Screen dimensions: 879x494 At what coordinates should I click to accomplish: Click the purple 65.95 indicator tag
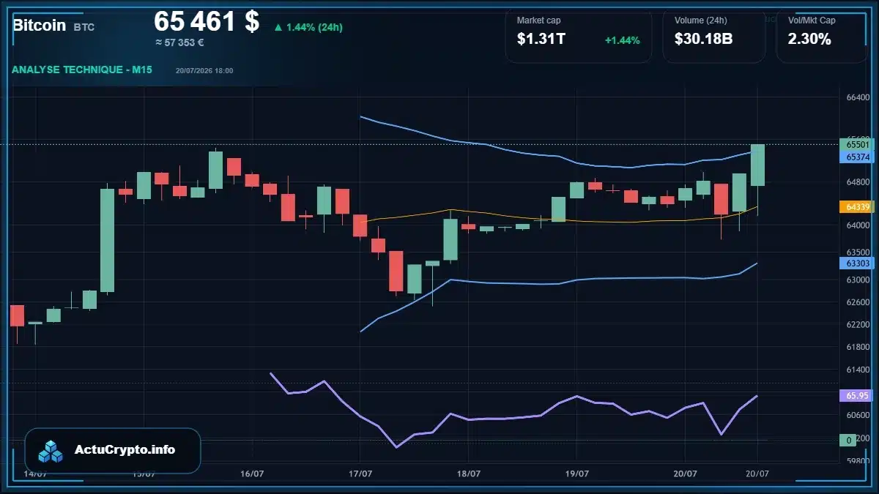[857, 395]
